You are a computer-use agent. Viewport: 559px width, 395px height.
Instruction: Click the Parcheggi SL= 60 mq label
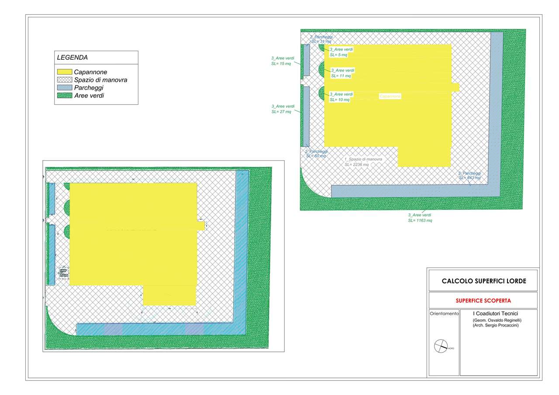316,153
